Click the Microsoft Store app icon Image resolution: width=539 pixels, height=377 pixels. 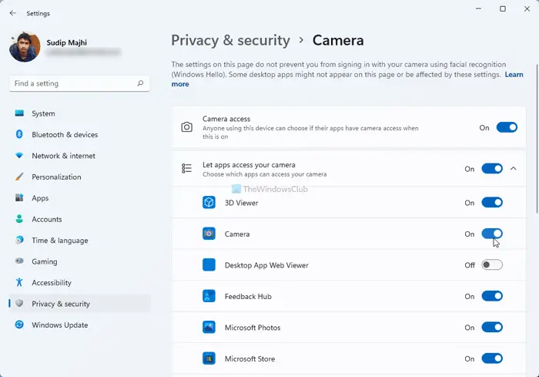point(209,358)
